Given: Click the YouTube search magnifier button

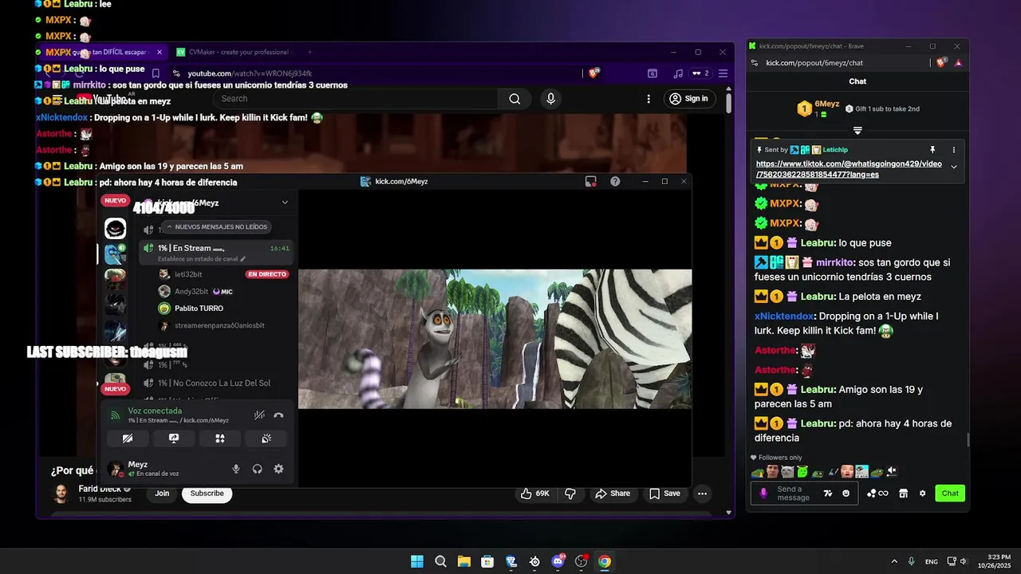Looking at the screenshot, I should click(514, 99).
